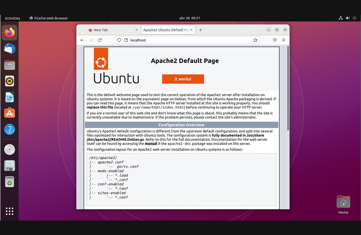Go back using the left arrow
Viewport: 361px width, 235px height.
[x=82, y=40]
